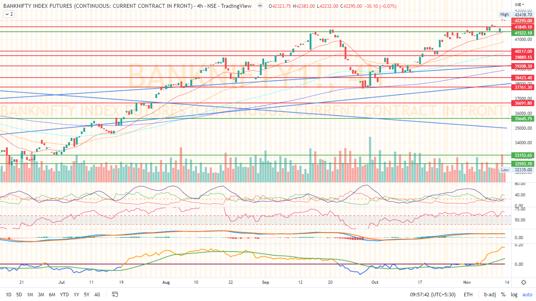The width and height of the screenshot is (536, 301).
Task: Select the All time range
Action: [x=97, y=294]
